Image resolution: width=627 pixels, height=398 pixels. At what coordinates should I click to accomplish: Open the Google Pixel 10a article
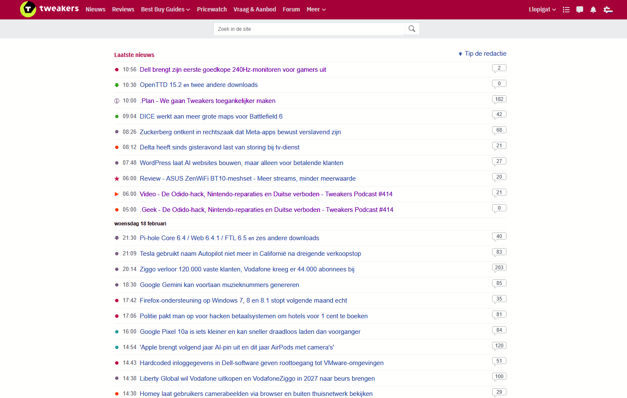(250, 332)
